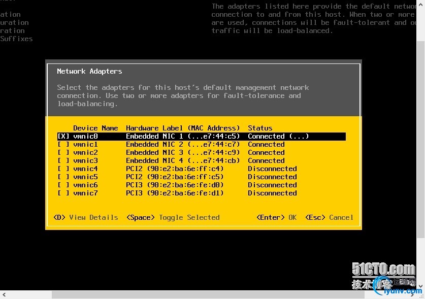
Task: Select the vmnic5 device name
Action: [x=85, y=177]
